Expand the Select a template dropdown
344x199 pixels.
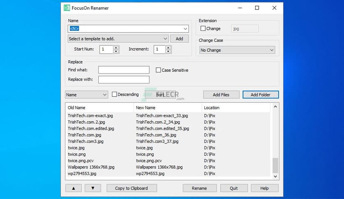(x=165, y=39)
